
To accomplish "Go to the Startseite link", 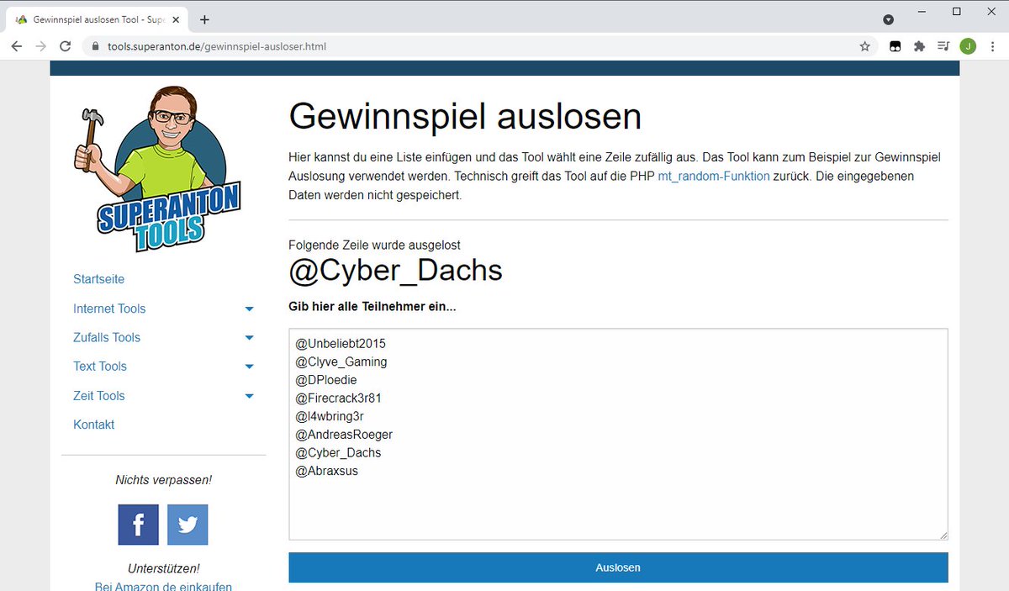I will (x=98, y=279).
